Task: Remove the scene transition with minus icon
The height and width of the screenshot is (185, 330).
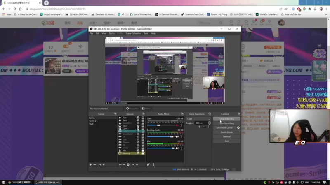Action: [x=204, y=127]
